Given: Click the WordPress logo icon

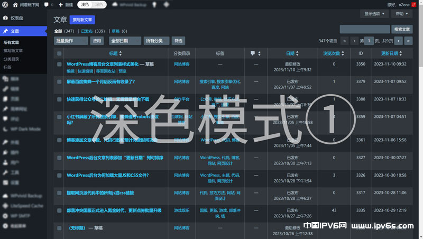Looking at the screenshot, I should [5, 5].
